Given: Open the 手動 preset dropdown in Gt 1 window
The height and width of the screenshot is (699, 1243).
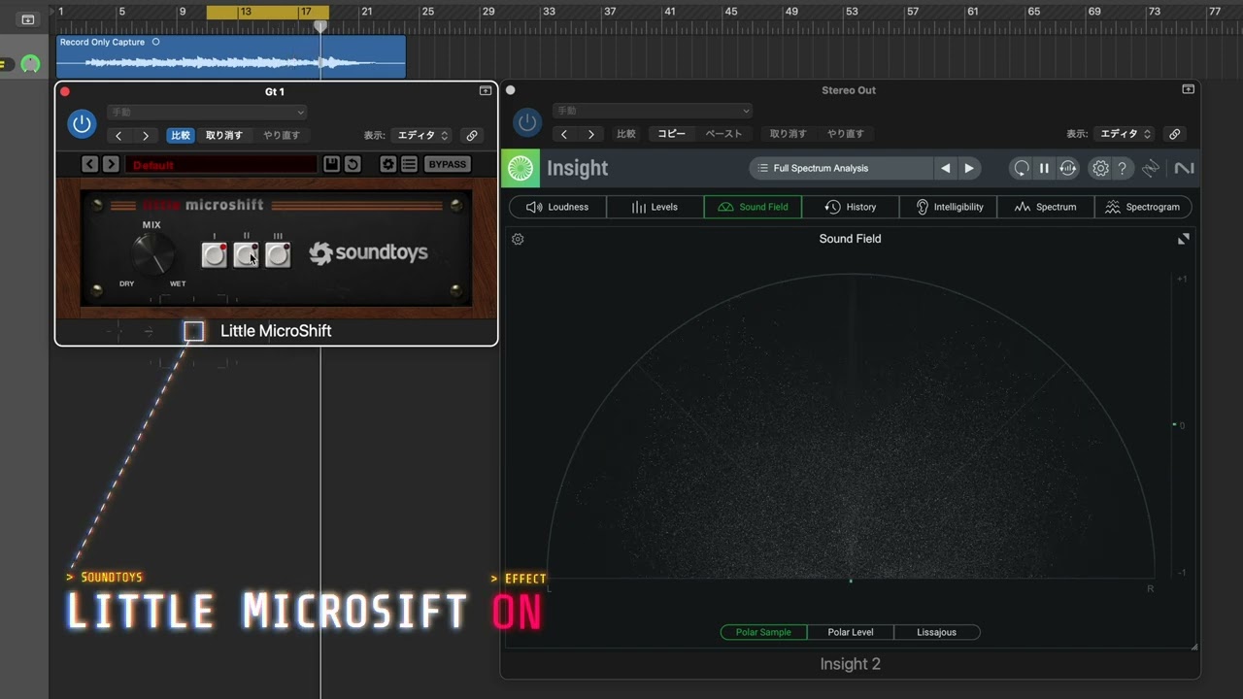Looking at the screenshot, I should (x=207, y=112).
